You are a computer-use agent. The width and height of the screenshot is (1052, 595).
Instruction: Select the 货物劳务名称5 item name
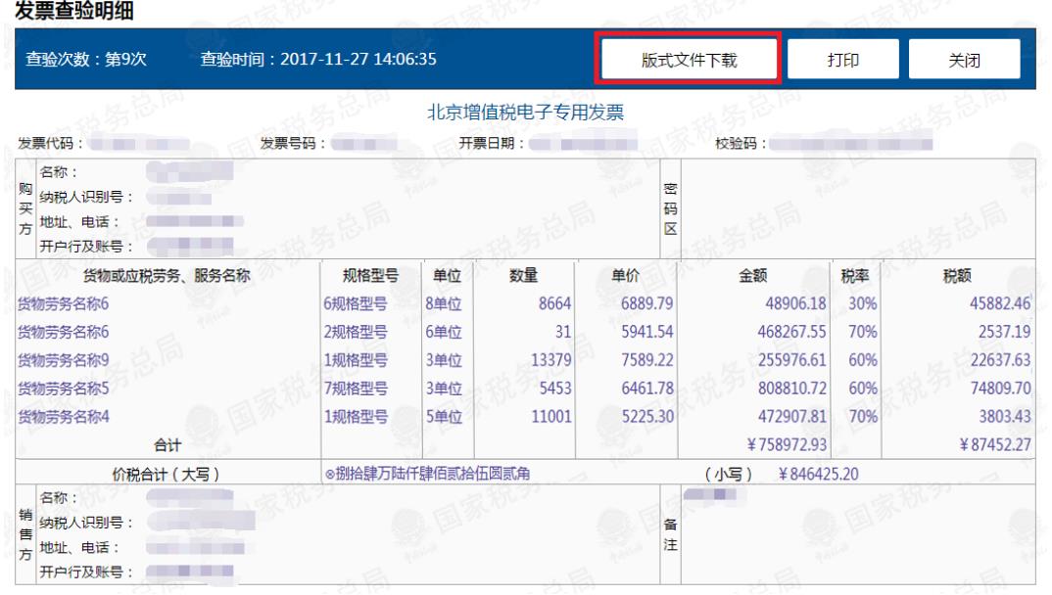(64, 389)
